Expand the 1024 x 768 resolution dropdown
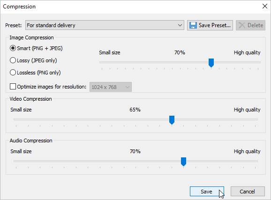This screenshot has width=271, height=200. (x=111, y=87)
